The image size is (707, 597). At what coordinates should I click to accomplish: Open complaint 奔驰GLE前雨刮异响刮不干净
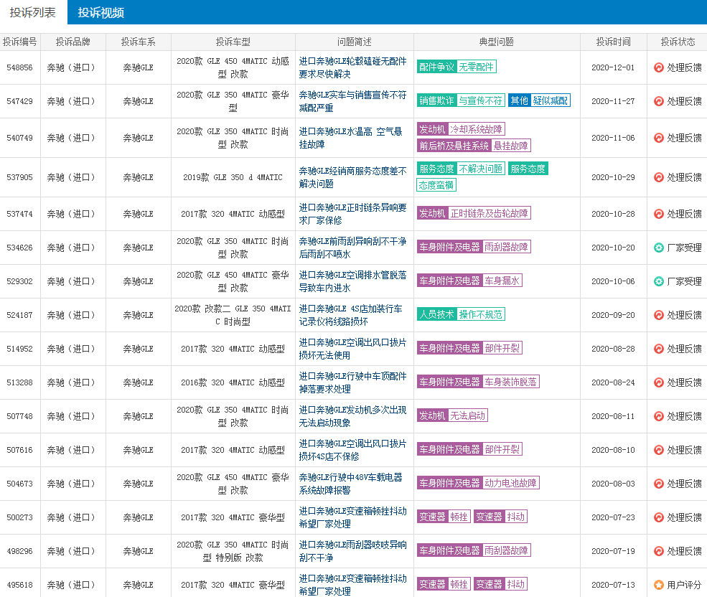tap(352, 248)
